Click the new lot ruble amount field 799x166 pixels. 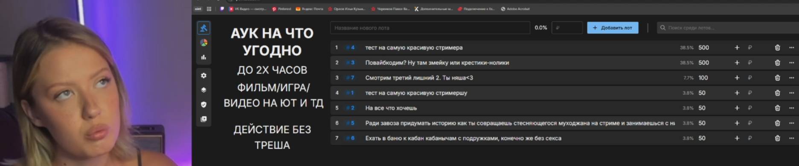(x=567, y=28)
